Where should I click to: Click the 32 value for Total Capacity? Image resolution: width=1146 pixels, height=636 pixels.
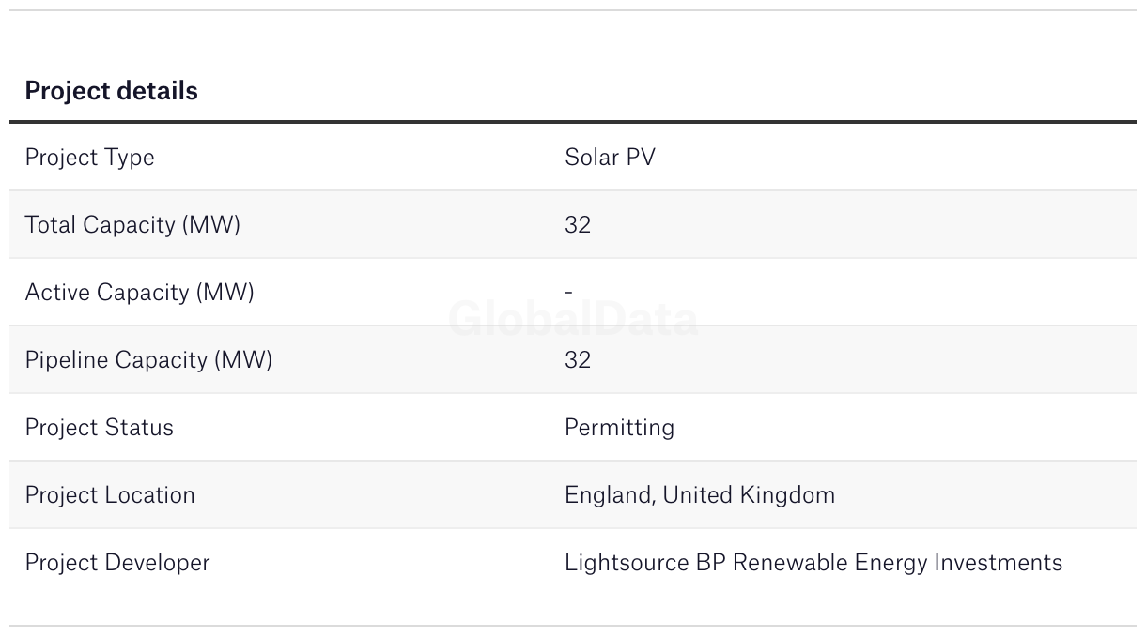pyautogui.click(x=578, y=225)
